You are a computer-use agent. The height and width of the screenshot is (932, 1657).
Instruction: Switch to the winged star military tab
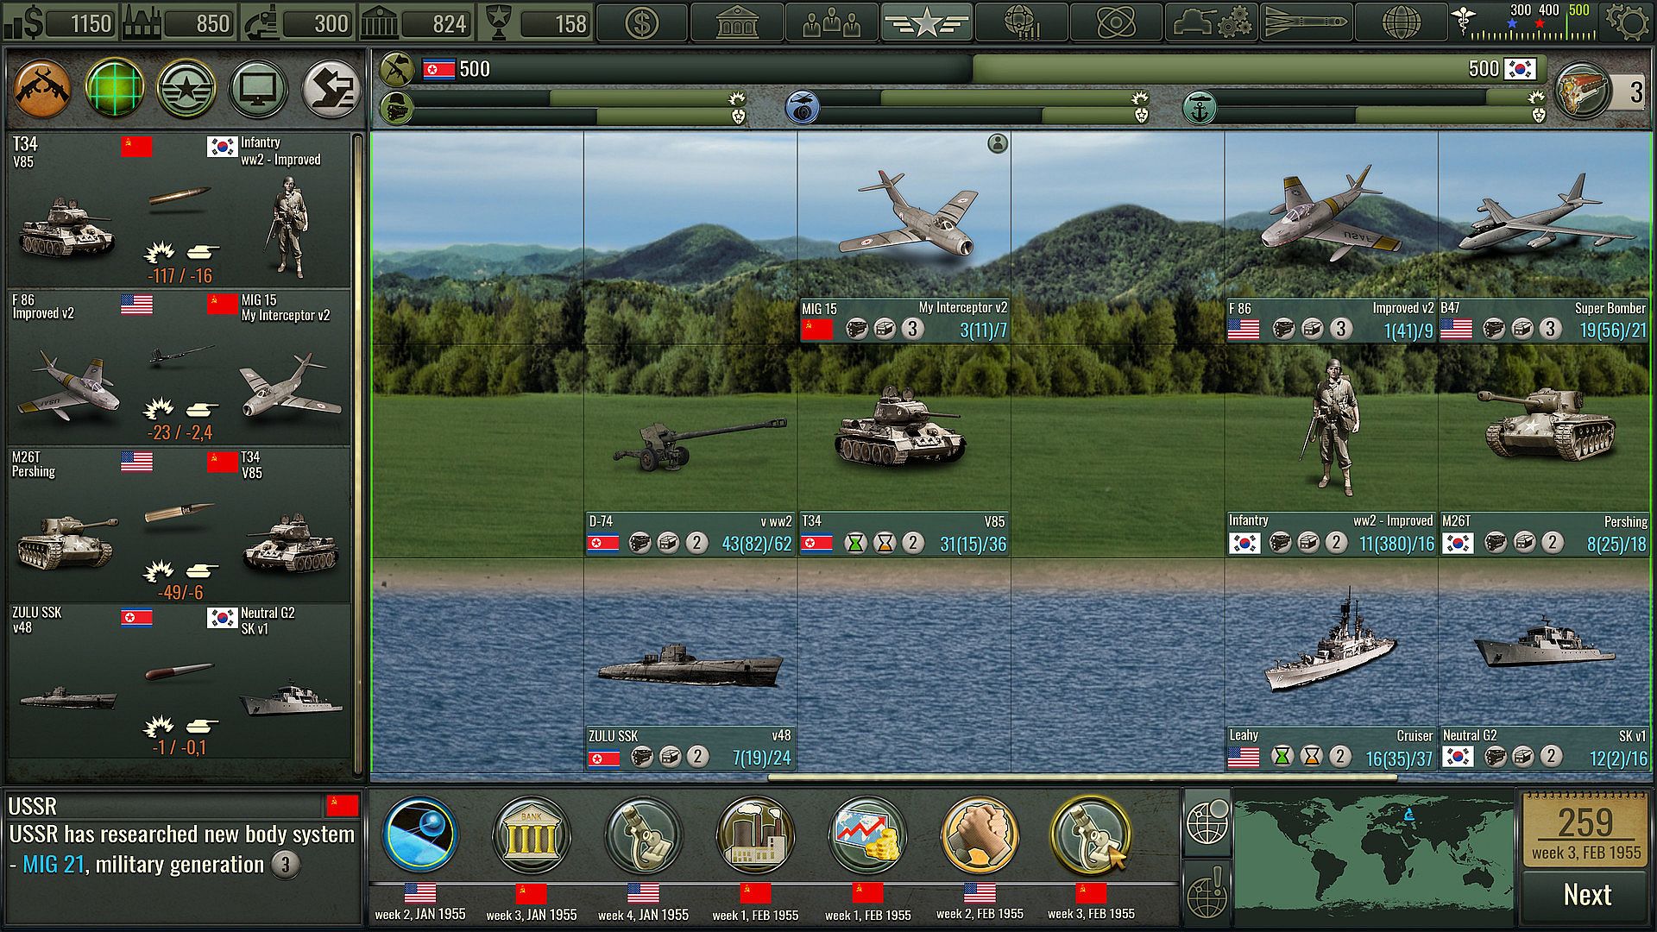(x=926, y=22)
